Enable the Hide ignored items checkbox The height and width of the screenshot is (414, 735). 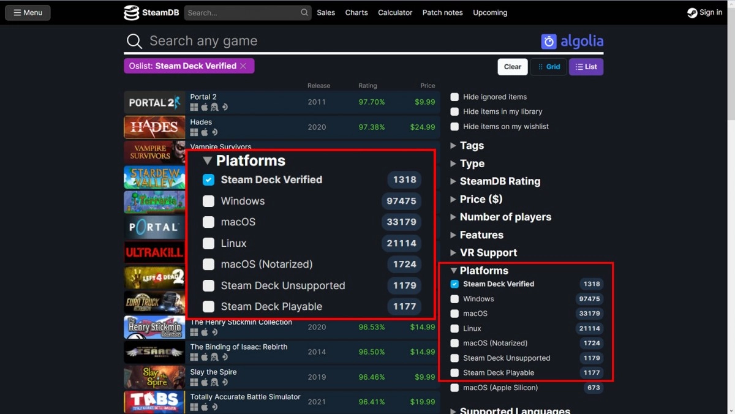[x=454, y=97]
